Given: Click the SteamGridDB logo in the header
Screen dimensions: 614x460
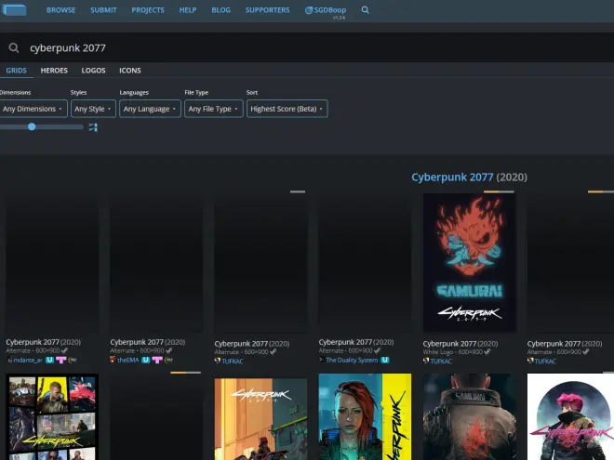Looking at the screenshot, I should coord(14,10).
